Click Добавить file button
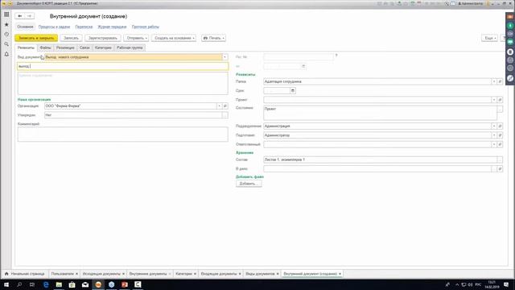Screen dimensions: 515x290 tap(249, 184)
